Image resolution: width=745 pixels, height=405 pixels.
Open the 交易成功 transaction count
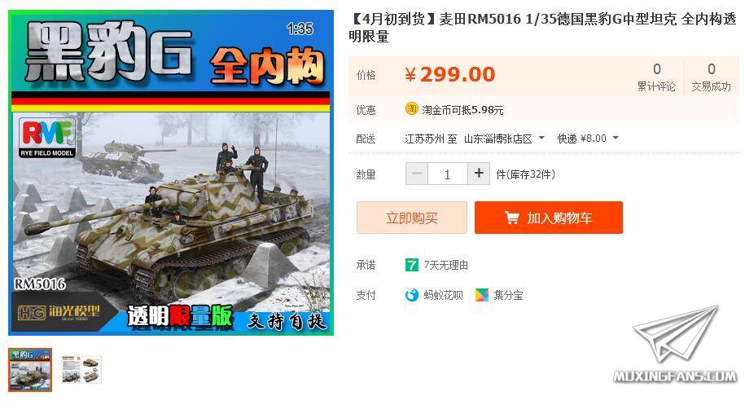click(712, 77)
